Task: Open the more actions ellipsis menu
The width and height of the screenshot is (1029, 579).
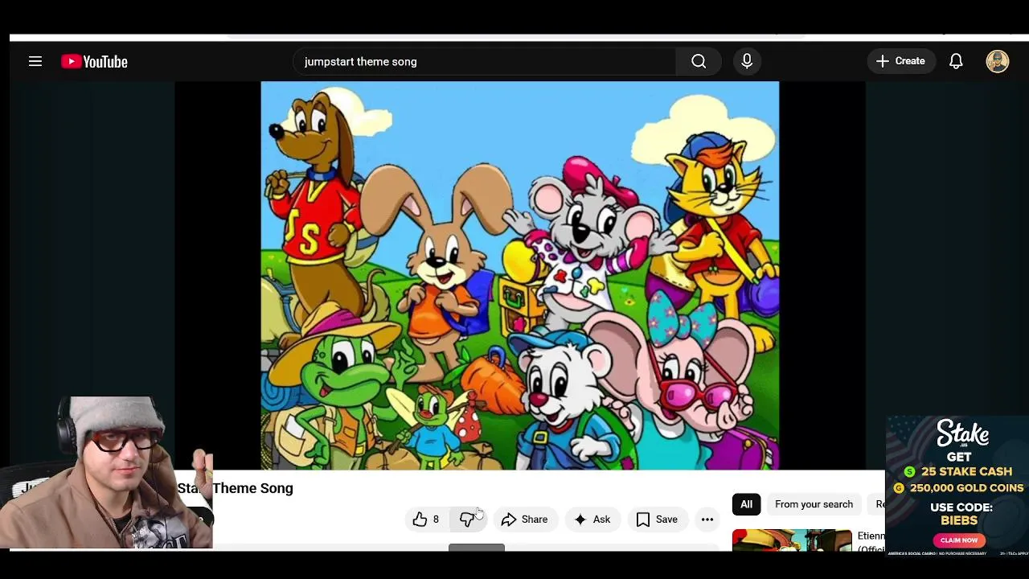Action: click(x=707, y=519)
